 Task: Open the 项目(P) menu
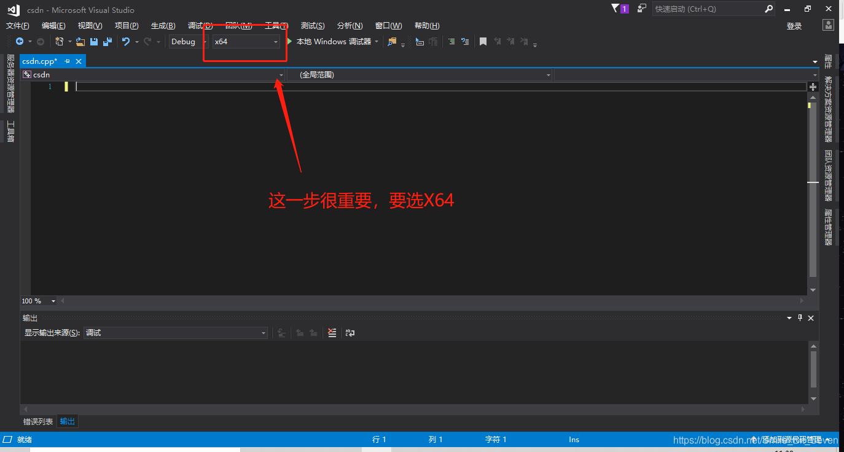point(127,26)
